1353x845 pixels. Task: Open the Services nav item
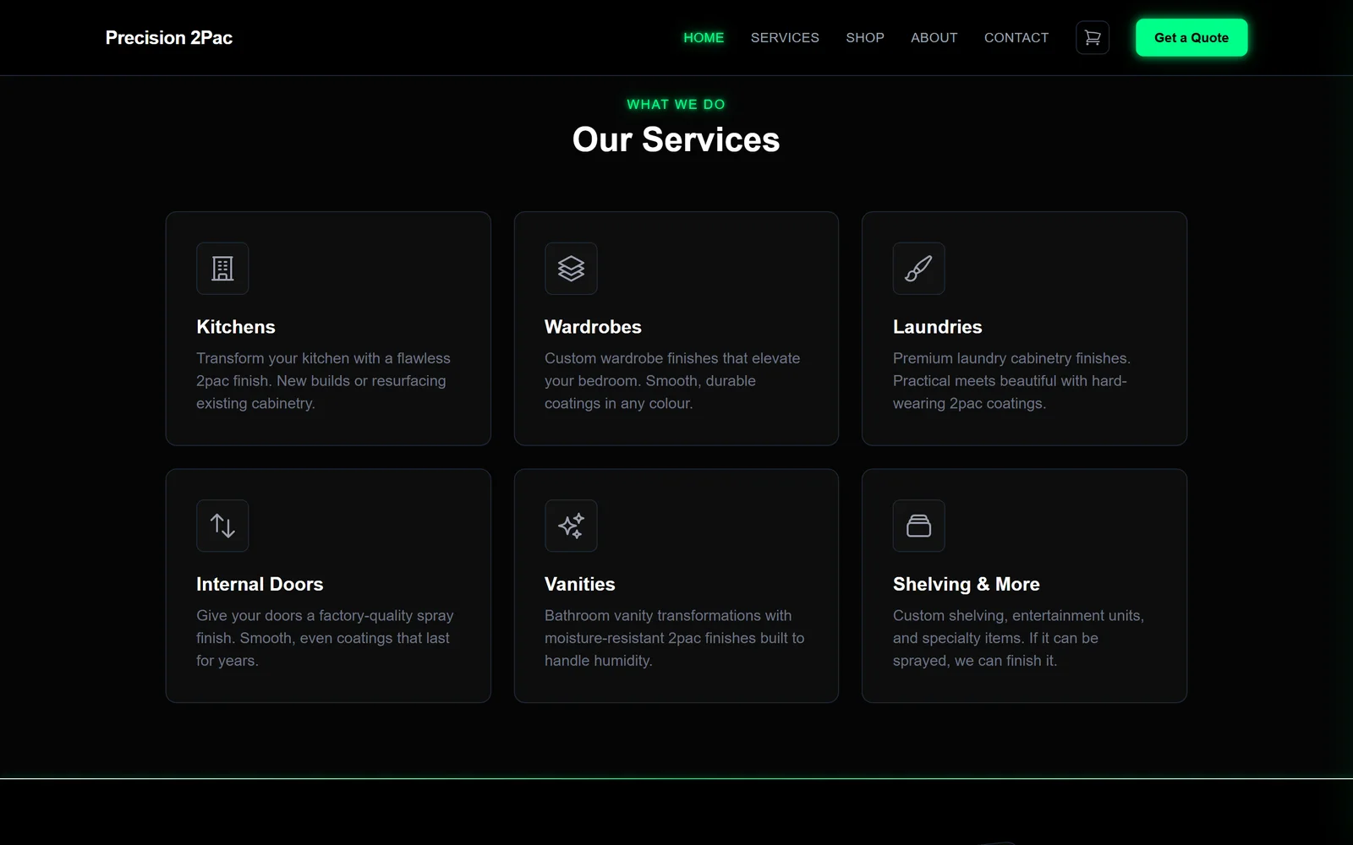click(x=785, y=38)
